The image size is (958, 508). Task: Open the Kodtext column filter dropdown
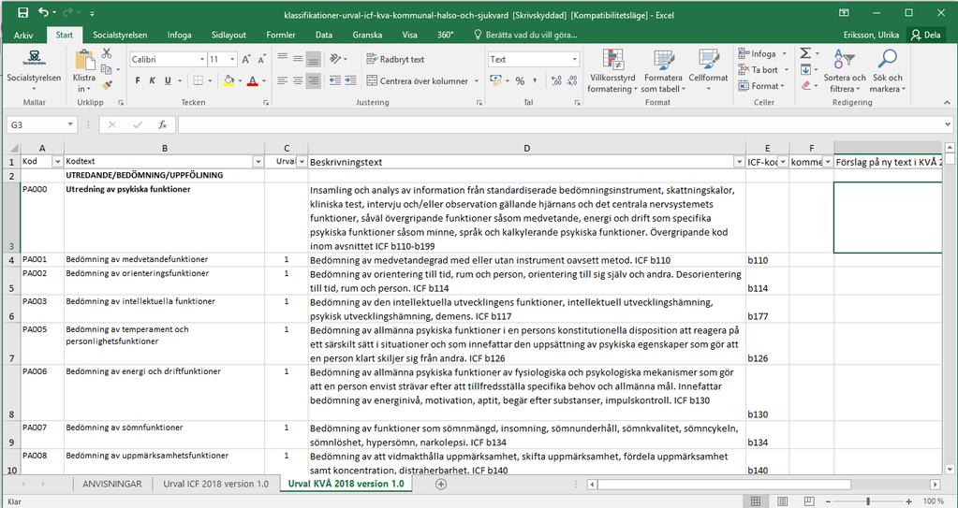point(258,162)
